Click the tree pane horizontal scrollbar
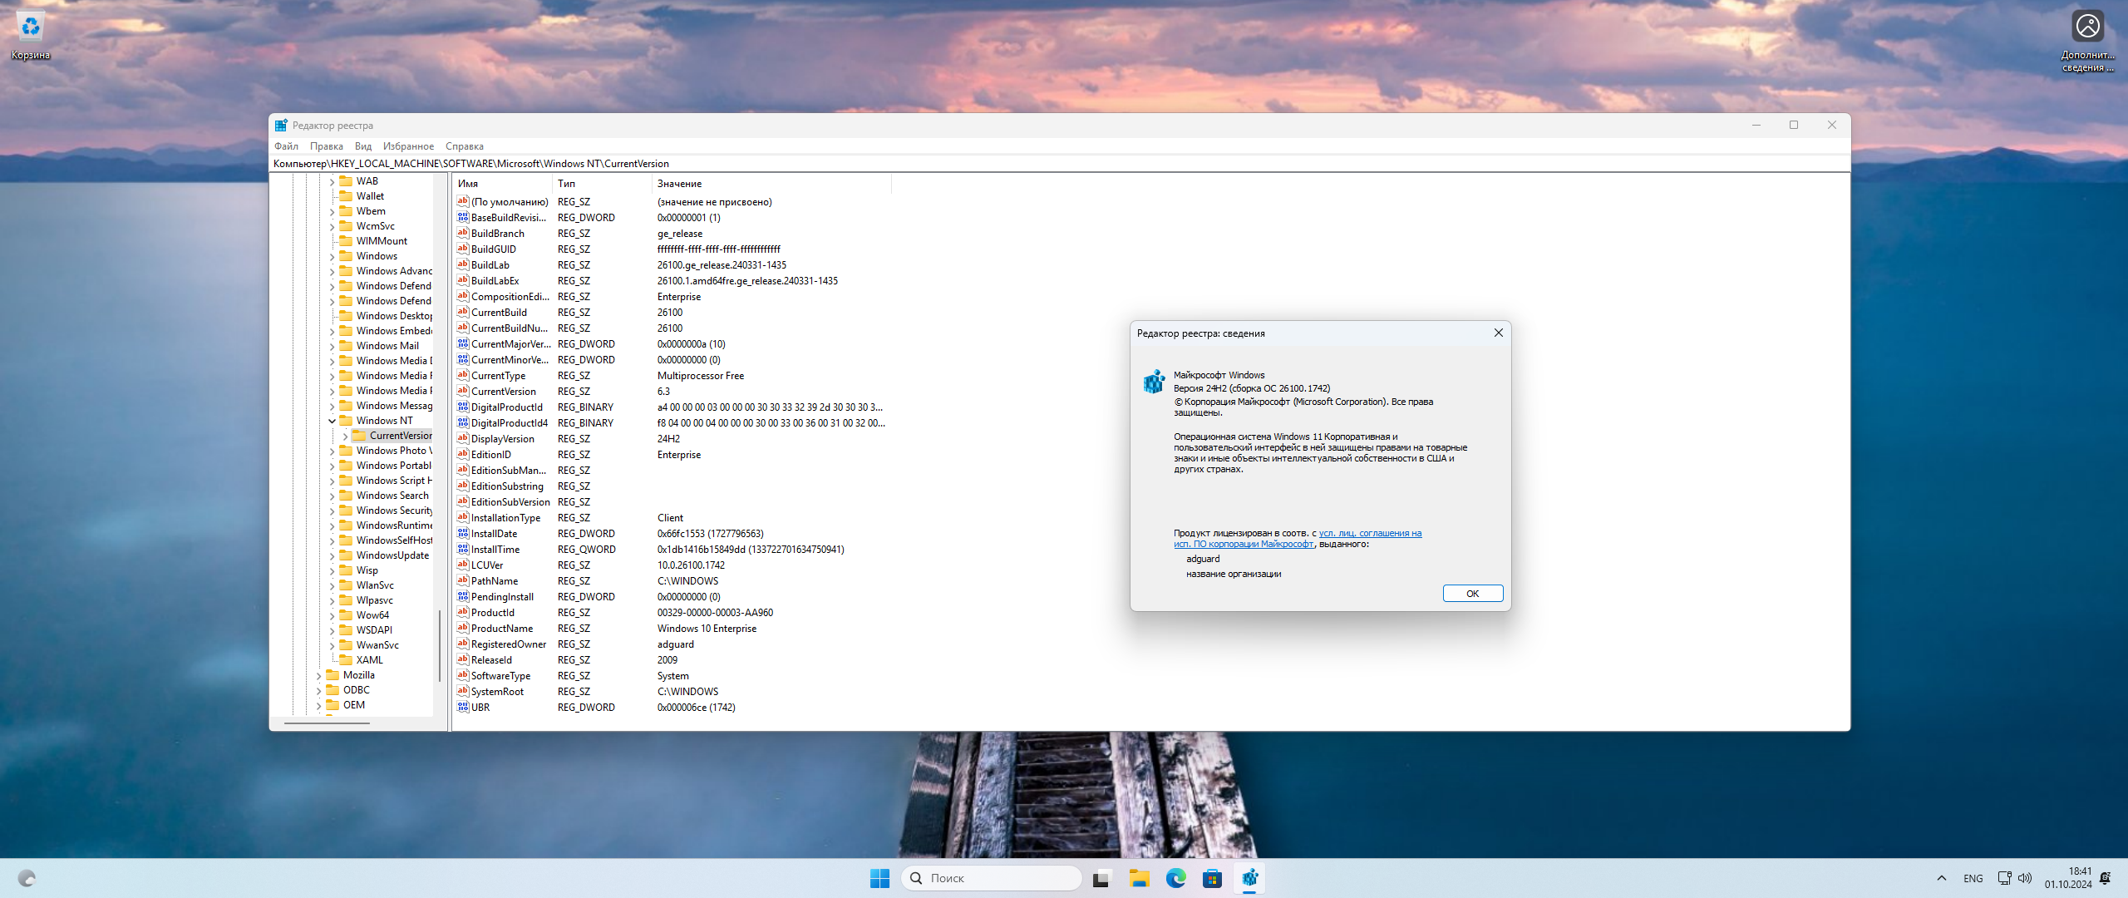 click(327, 723)
